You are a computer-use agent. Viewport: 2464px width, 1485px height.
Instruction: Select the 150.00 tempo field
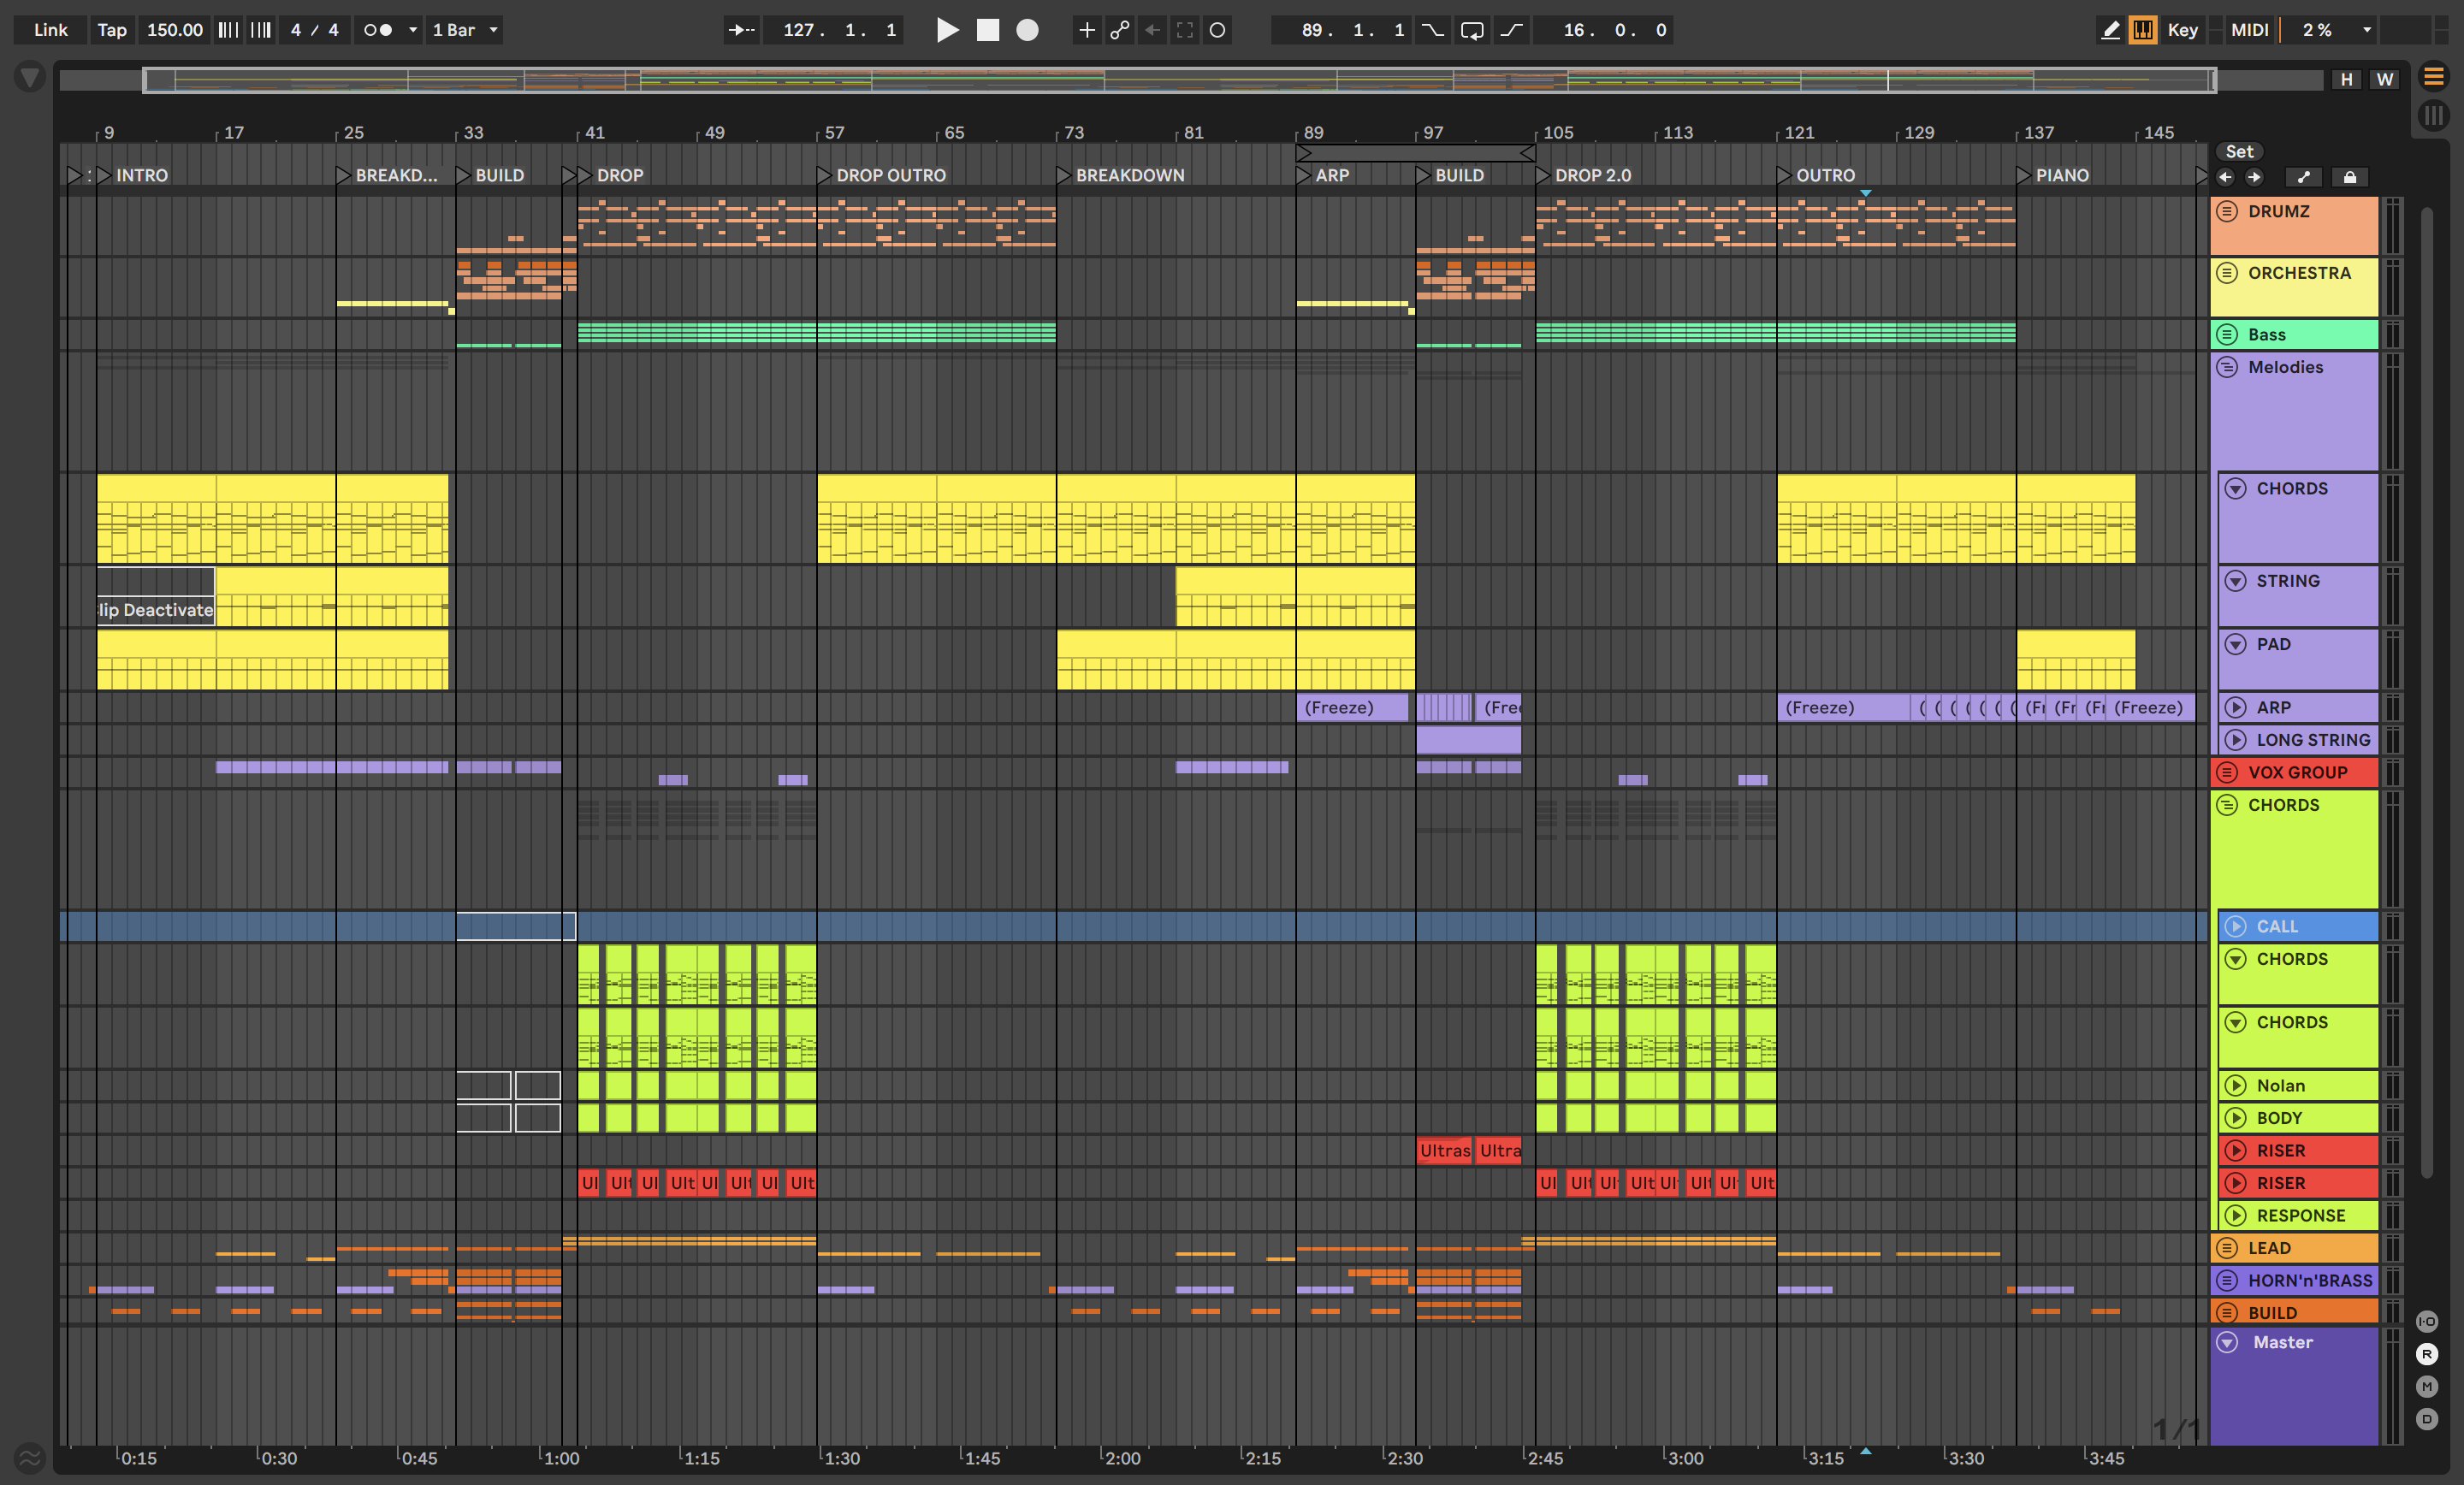click(175, 30)
